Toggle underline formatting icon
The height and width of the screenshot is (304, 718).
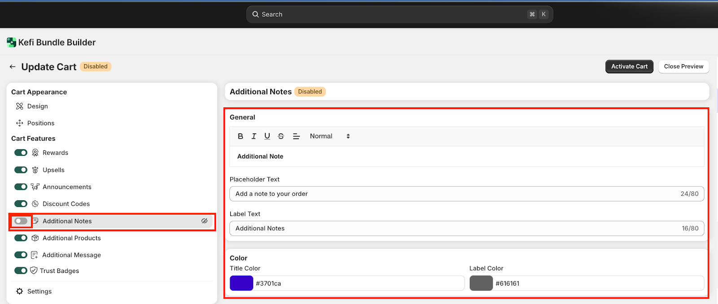[x=267, y=136]
